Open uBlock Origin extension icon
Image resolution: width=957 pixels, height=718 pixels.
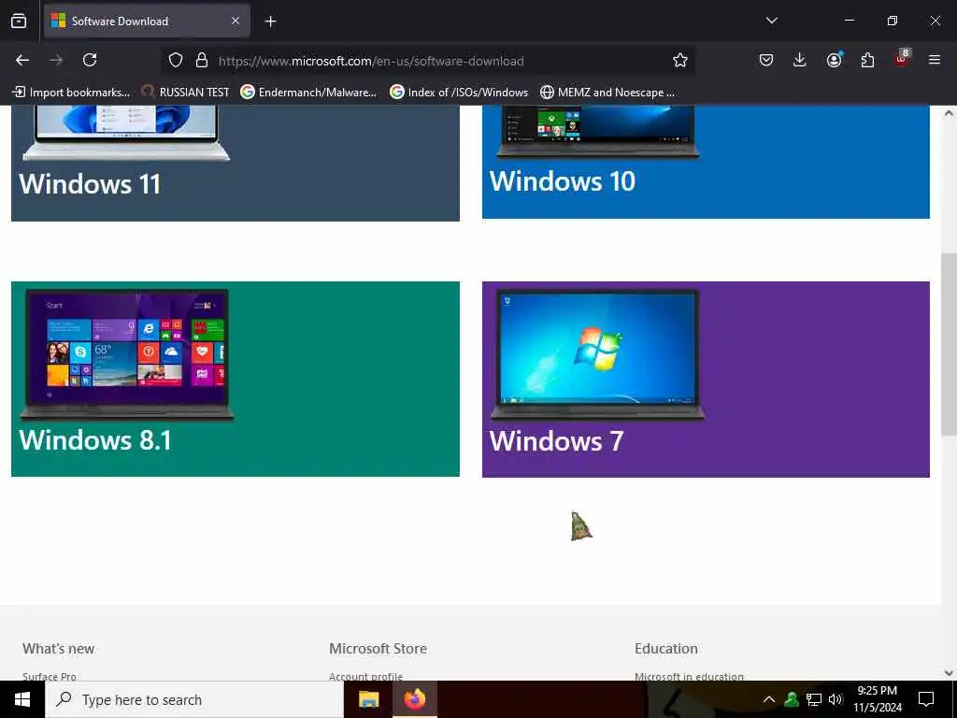point(902,59)
